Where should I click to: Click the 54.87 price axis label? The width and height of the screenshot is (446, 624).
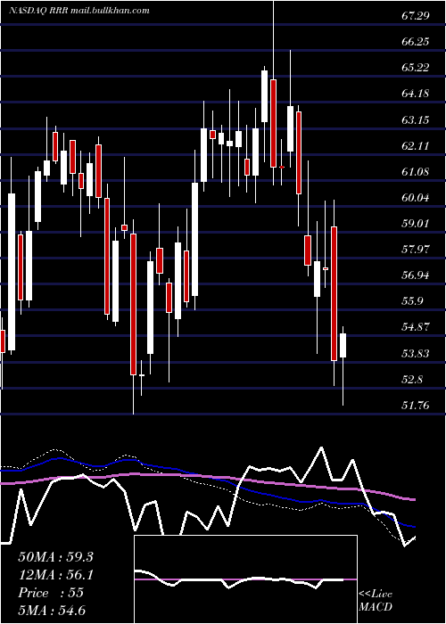click(416, 327)
